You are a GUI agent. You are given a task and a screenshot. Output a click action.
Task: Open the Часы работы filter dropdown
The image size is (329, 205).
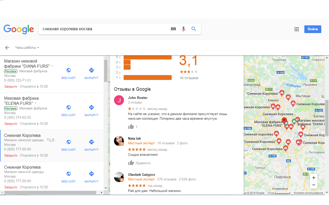(27, 48)
